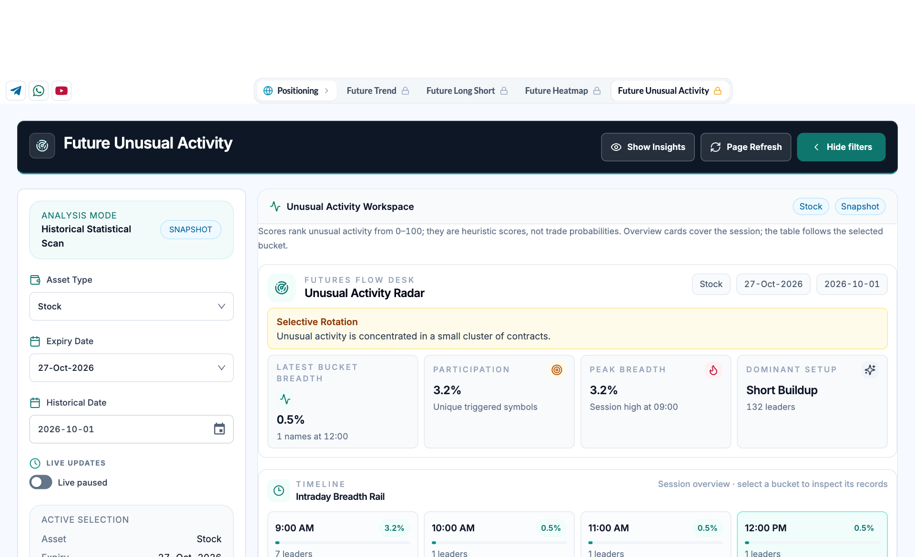Image resolution: width=915 pixels, height=557 pixels.
Task: Show Insights using the eye button
Action: pos(648,147)
